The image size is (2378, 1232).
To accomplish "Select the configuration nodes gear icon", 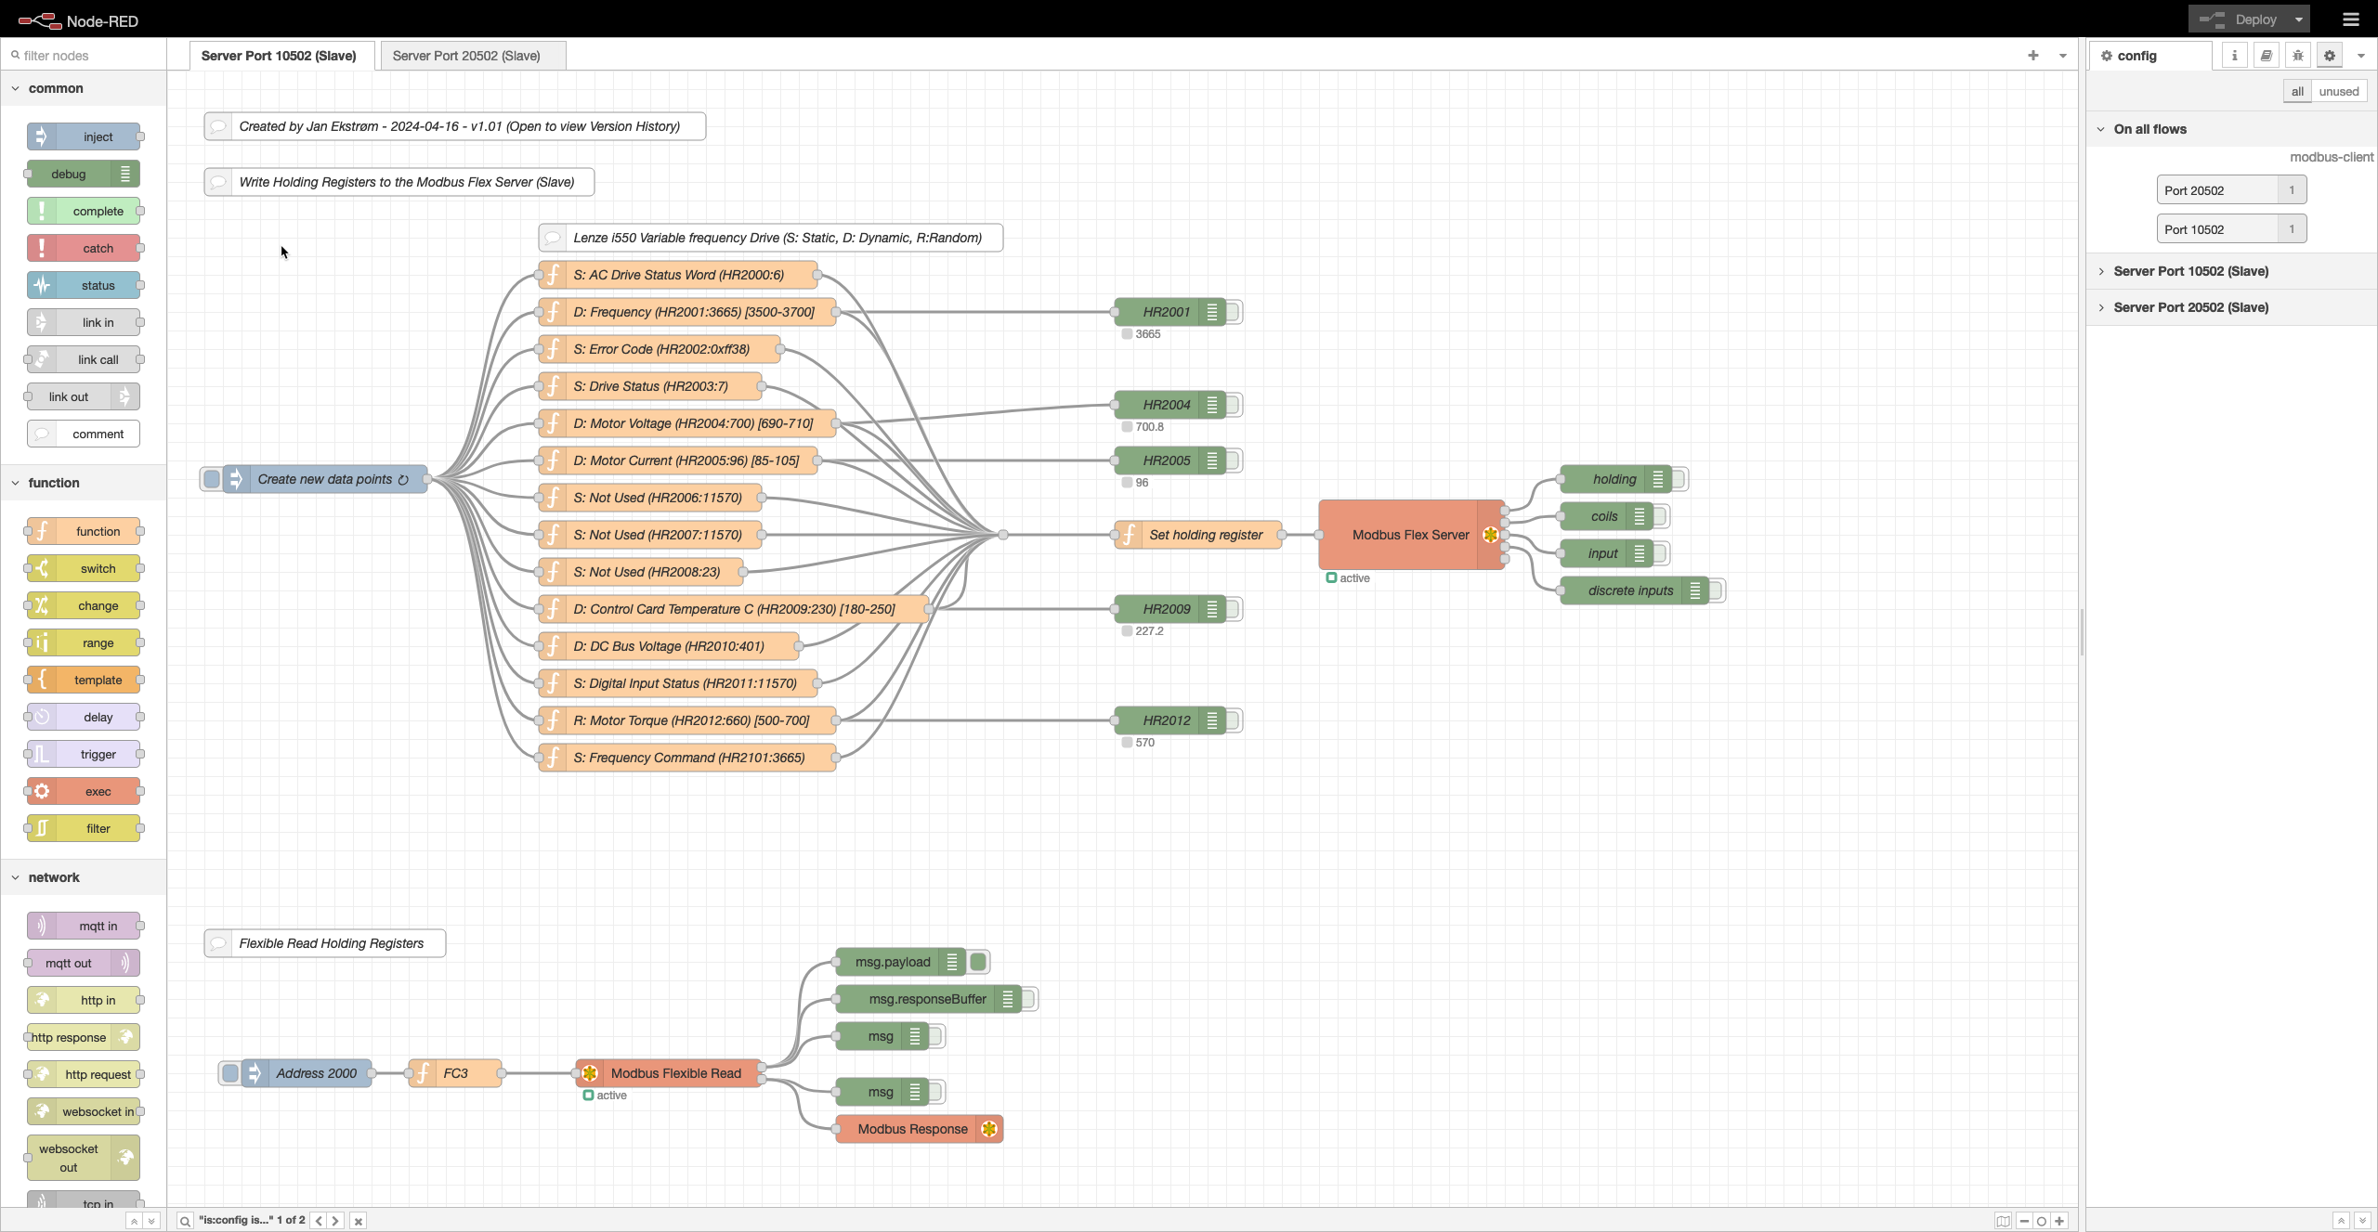I will pos(2330,56).
